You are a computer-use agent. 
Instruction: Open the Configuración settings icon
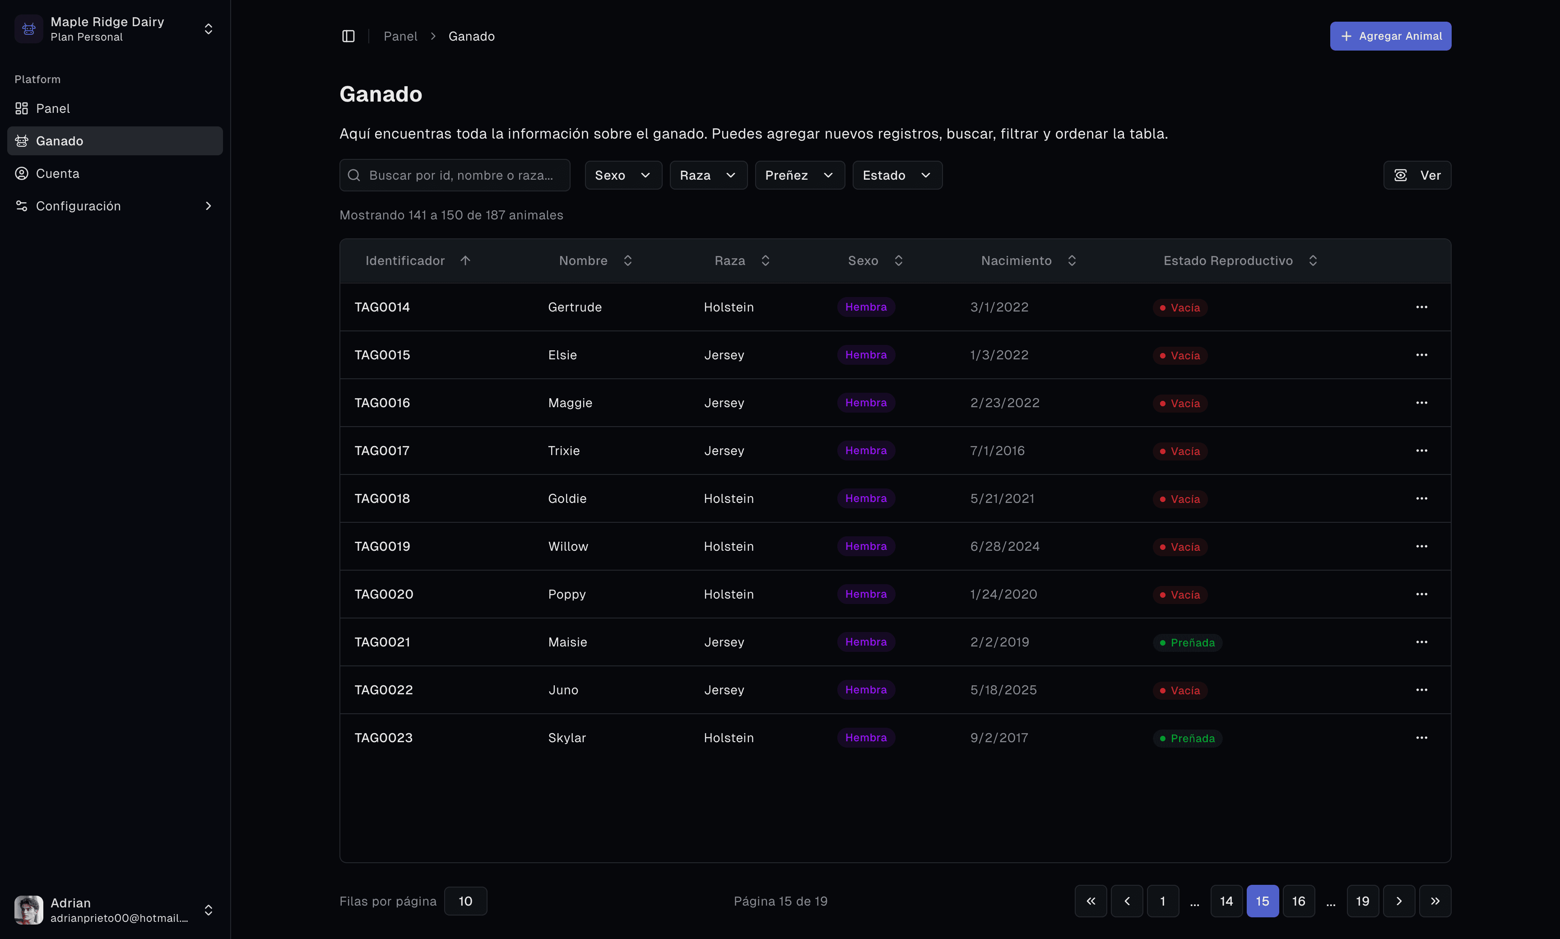21,206
